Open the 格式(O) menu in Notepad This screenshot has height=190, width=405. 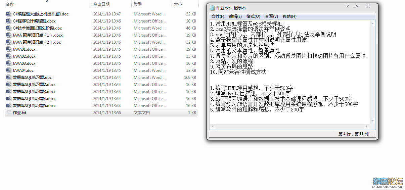point(253,16)
